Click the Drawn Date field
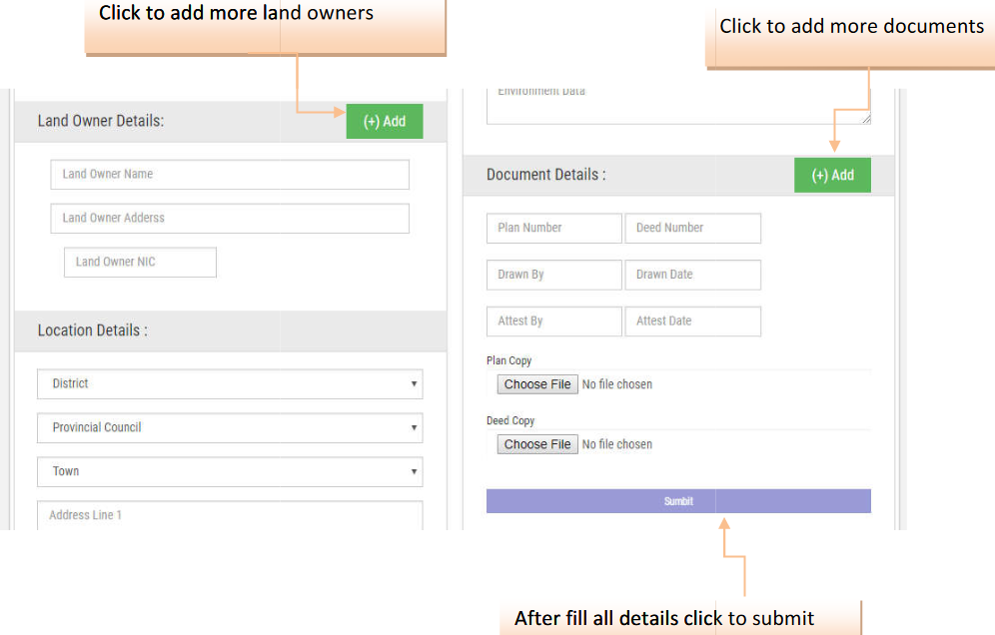The height and width of the screenshot is (635, 995). (x=692, y=275)
